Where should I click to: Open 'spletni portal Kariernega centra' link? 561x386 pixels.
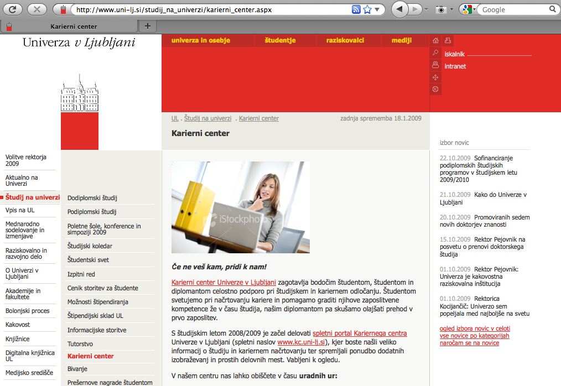[360, 333]
